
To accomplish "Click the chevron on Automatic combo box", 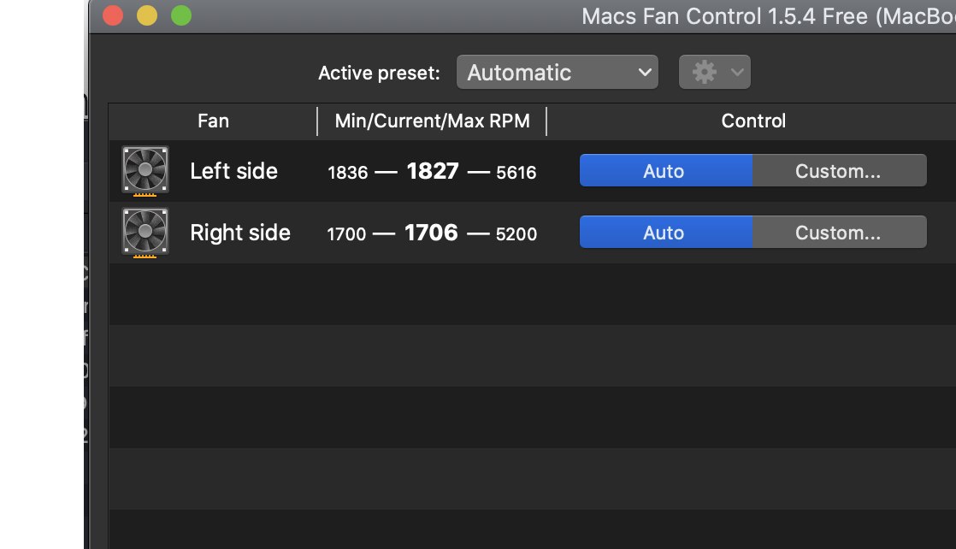I will [x=645, y=73].
